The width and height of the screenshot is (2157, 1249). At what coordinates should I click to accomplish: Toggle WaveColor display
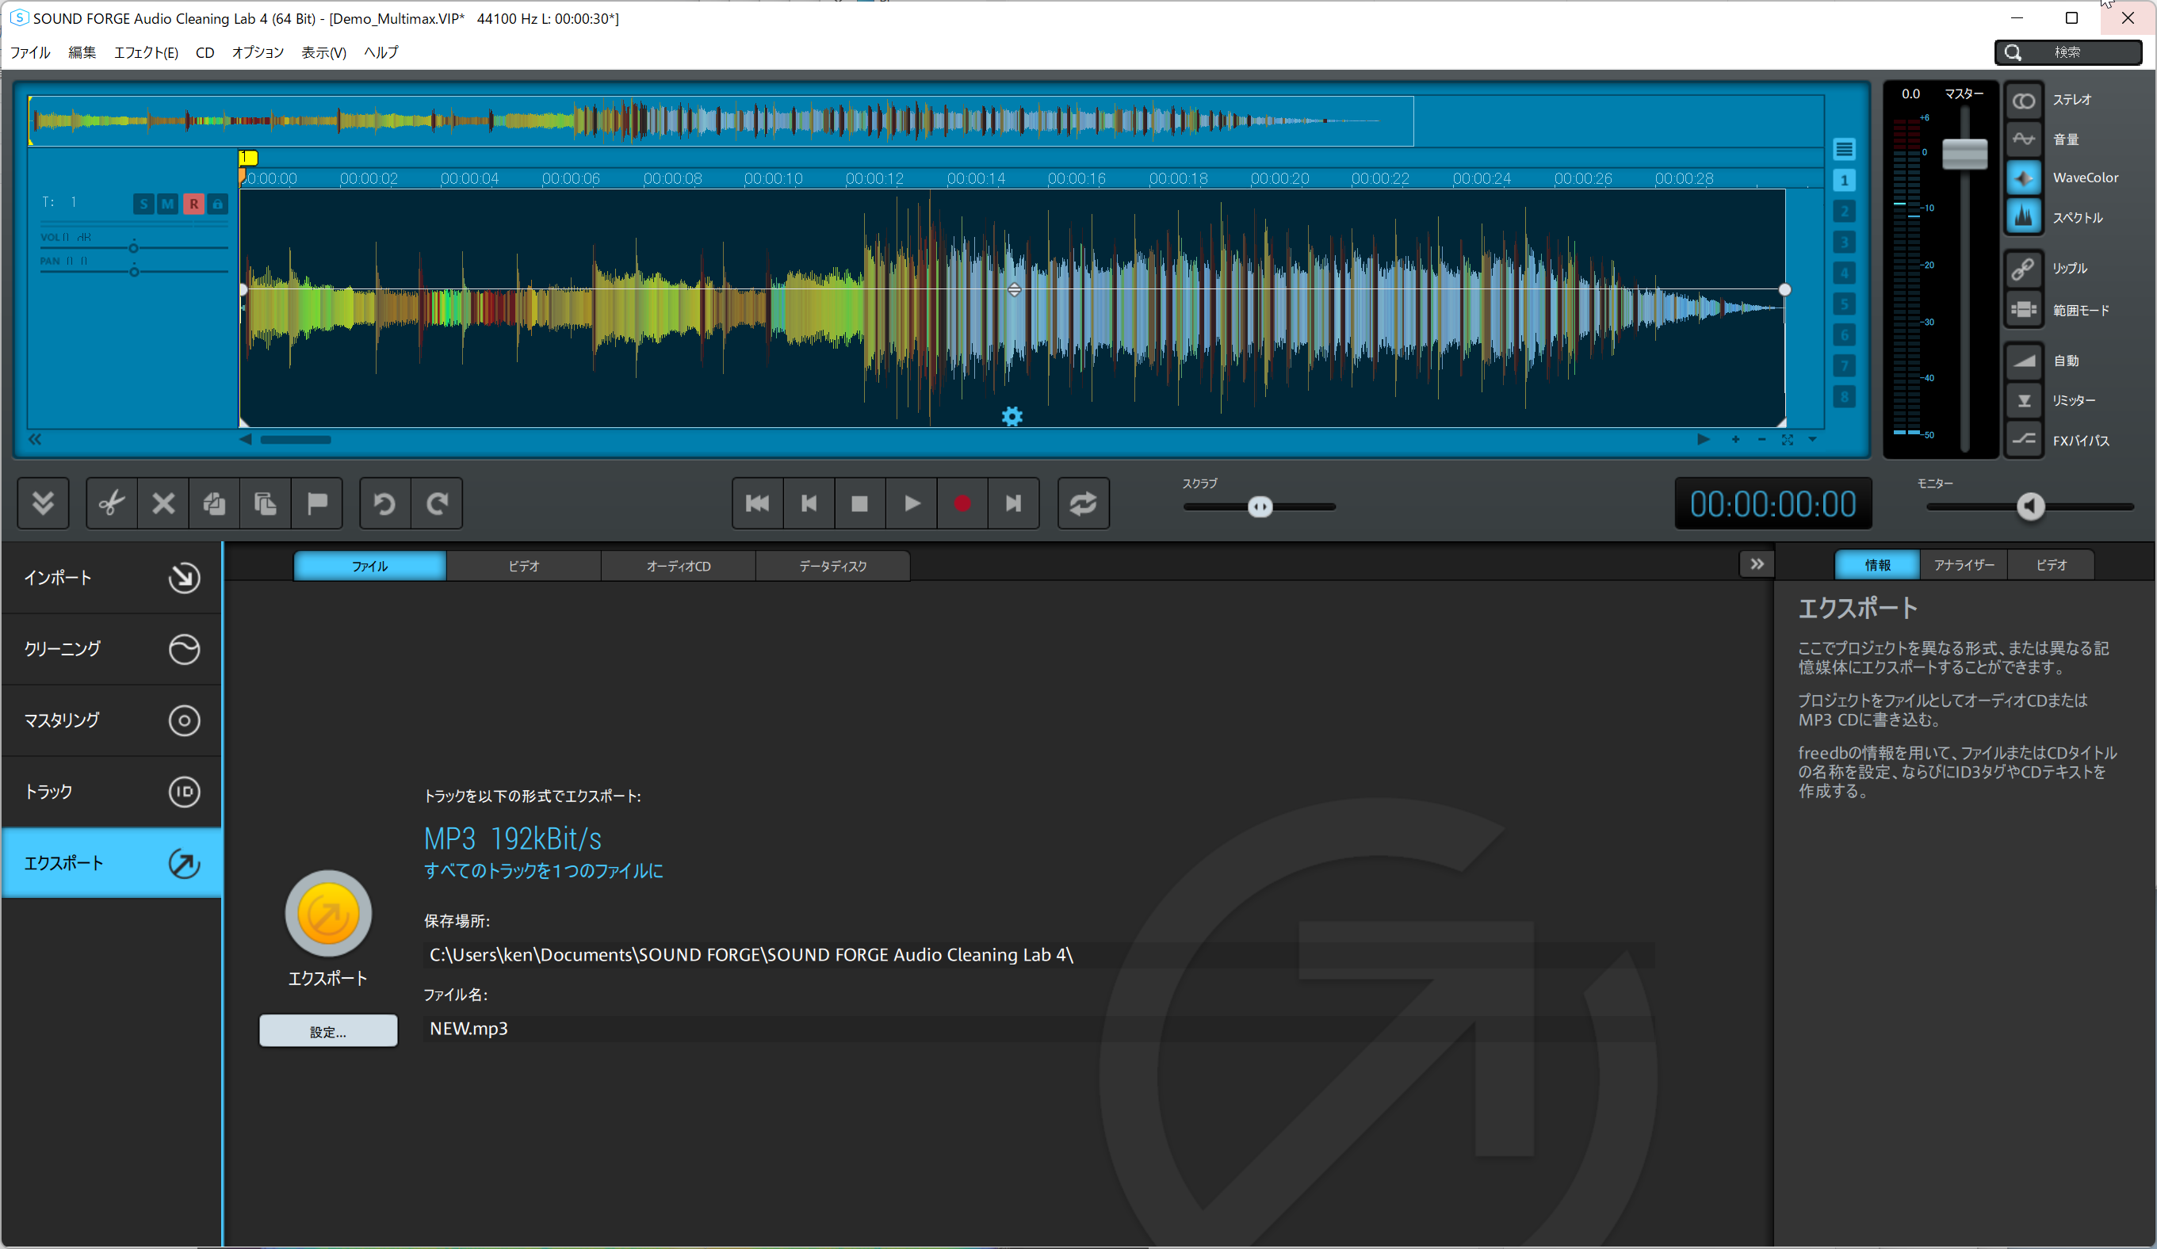2024,178
